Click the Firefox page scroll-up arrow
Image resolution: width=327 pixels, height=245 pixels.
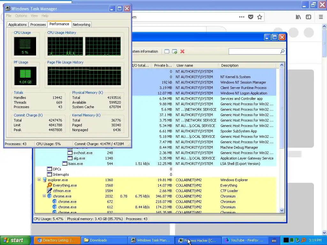[324, 26]
